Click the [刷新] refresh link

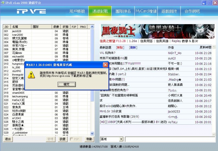click(133, 48)
